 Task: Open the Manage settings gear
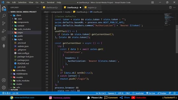[x=4, y=87]
